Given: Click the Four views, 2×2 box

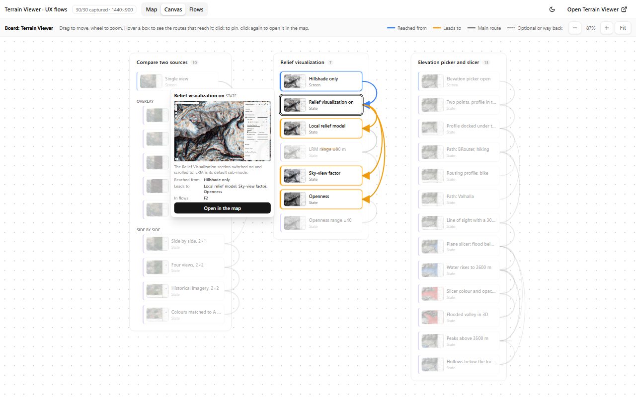Looking at the screenshot, I should [x=183, y=267].
